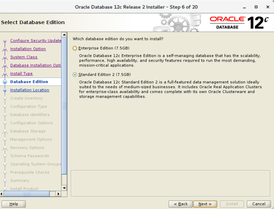Select the Database Edition step in sidebar
The height and width of the screenshot is (209, 274).
[29, 82]
